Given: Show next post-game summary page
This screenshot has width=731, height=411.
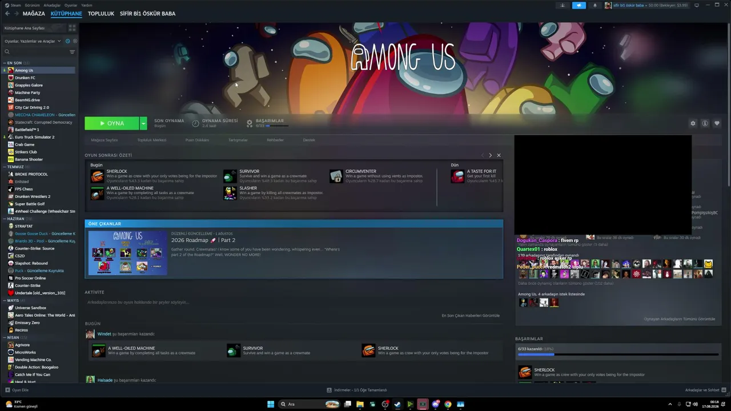Looking at the screenshot, I should (x=490, y=155).
